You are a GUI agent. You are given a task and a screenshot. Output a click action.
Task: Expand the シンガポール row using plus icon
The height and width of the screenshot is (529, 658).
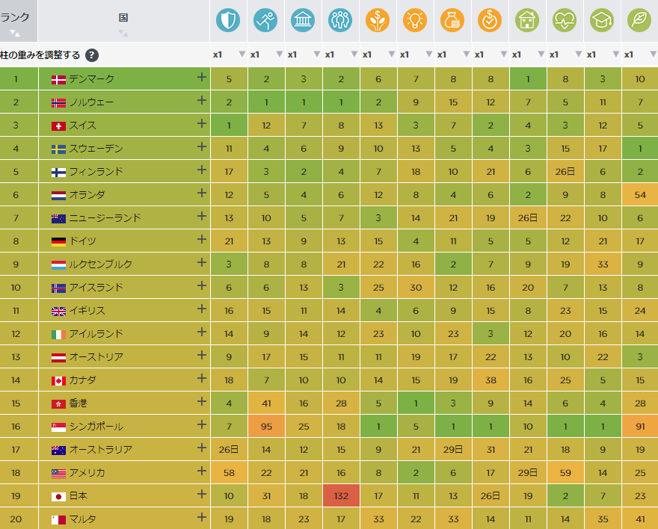[201, 425]
